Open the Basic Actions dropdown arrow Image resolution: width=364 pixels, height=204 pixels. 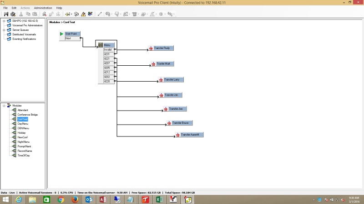coord(112,14)
